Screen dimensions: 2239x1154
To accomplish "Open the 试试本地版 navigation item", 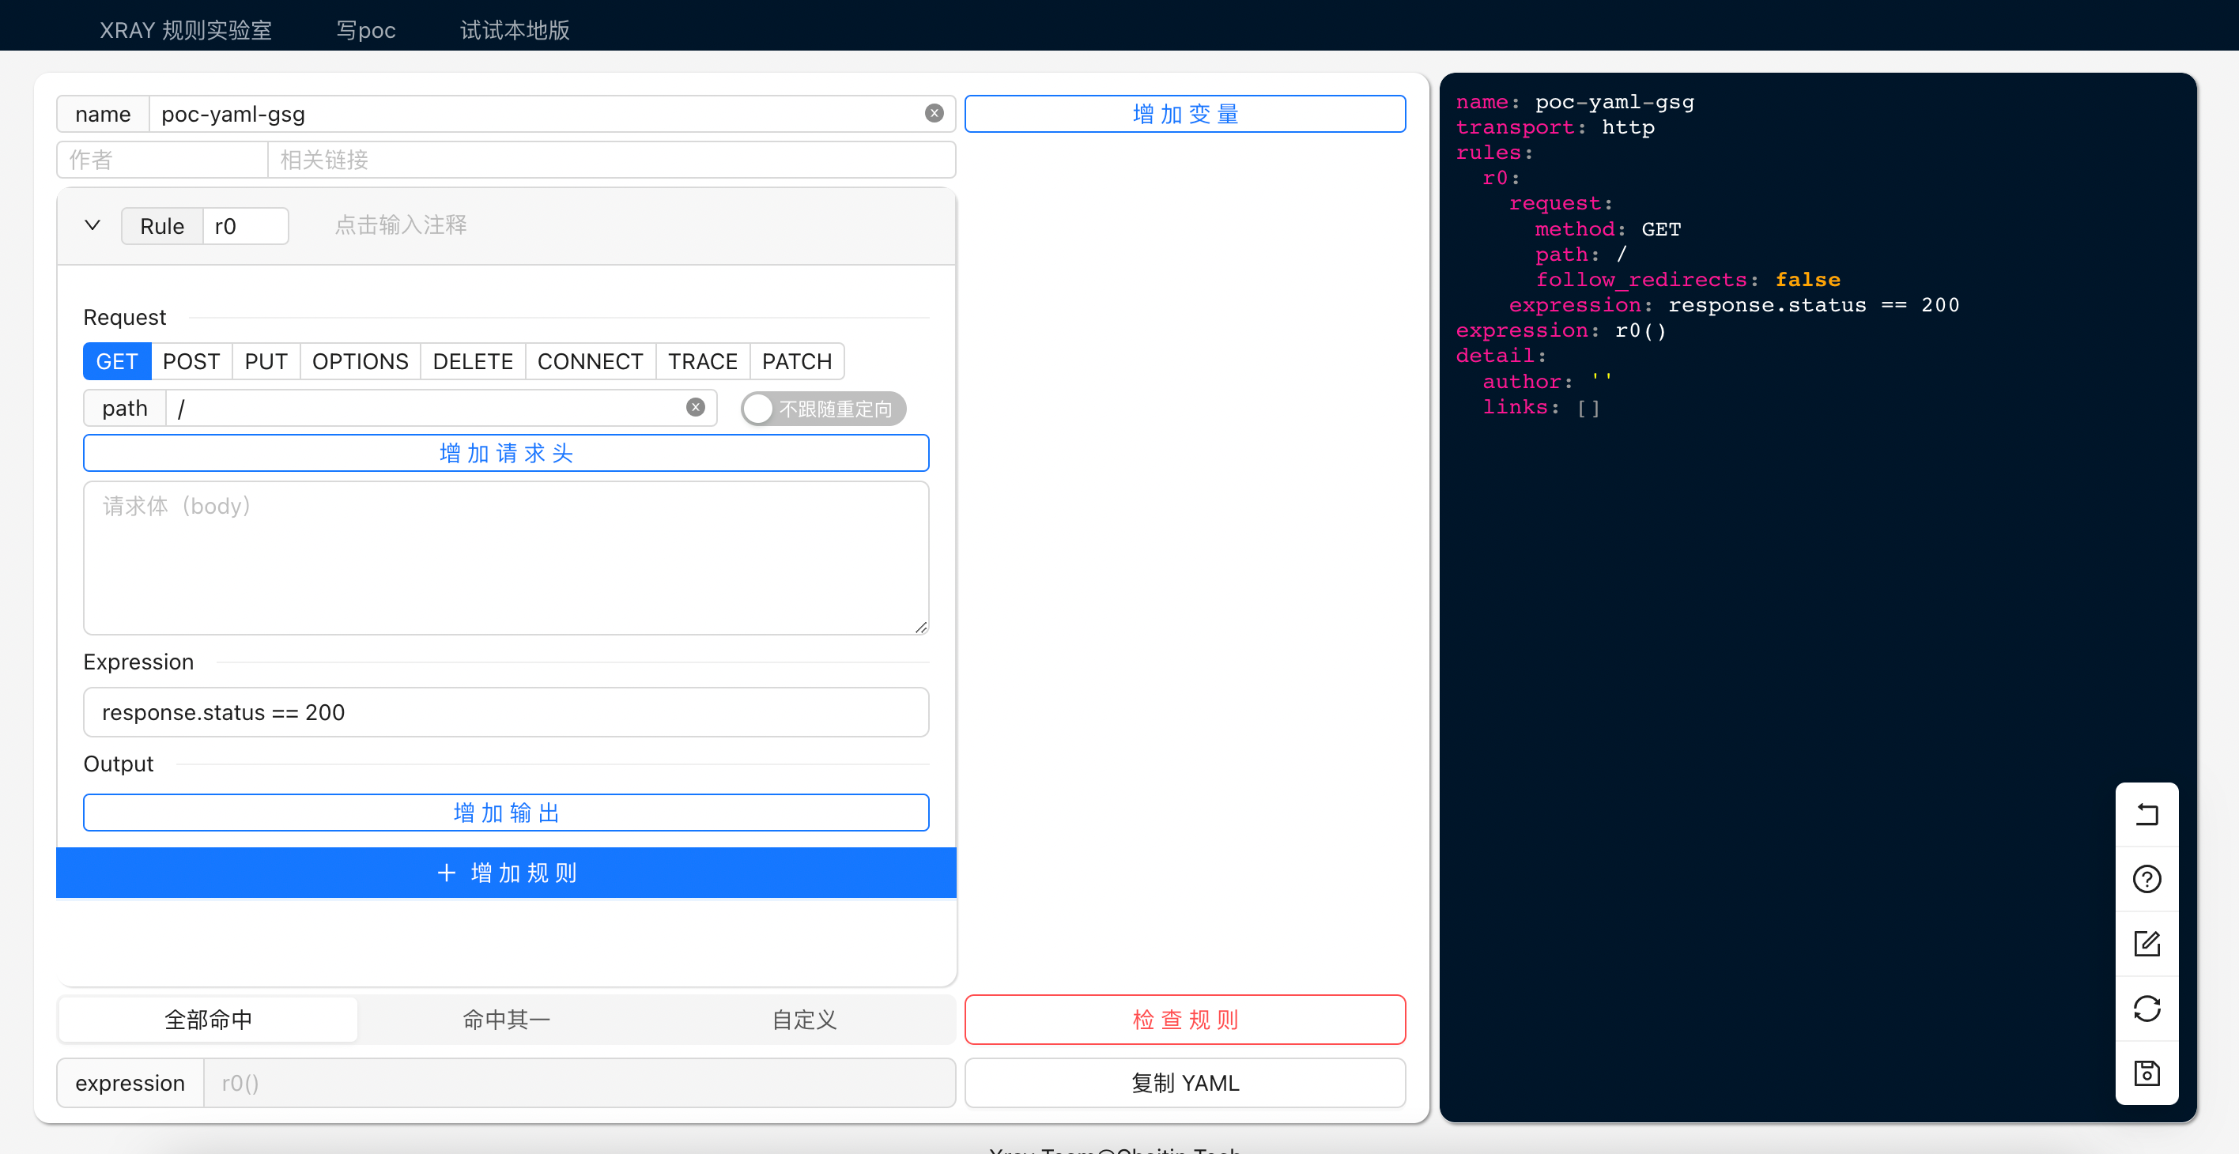I will point(515,30).
